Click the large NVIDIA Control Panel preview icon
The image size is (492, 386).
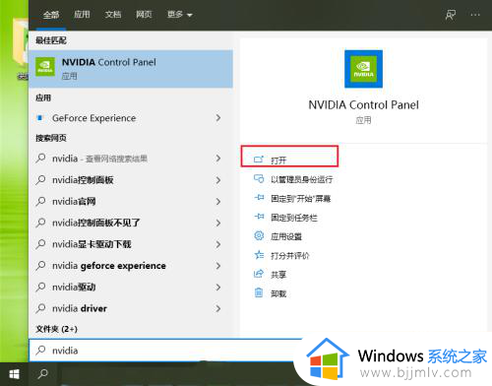(363, 69)
